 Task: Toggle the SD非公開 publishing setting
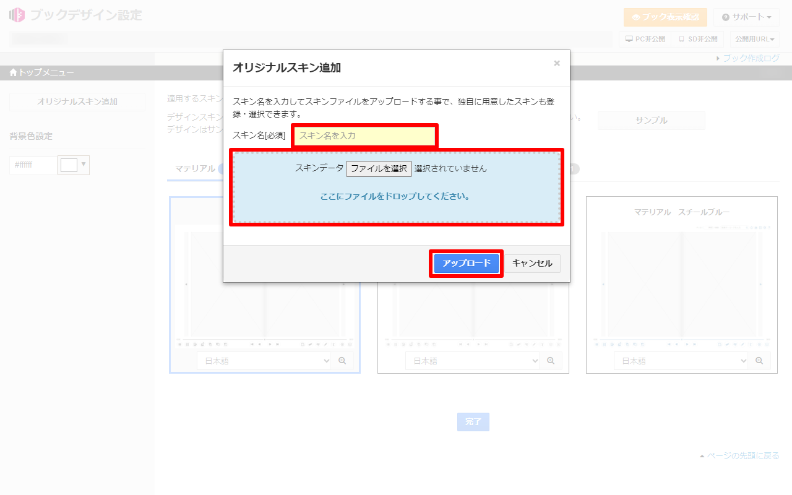[697, 38]
